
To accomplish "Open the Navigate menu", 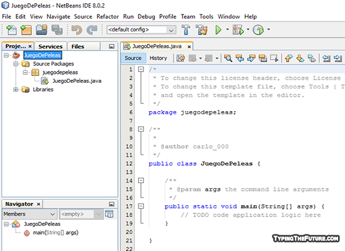I will pyautogui.click(x=58, y=17).
